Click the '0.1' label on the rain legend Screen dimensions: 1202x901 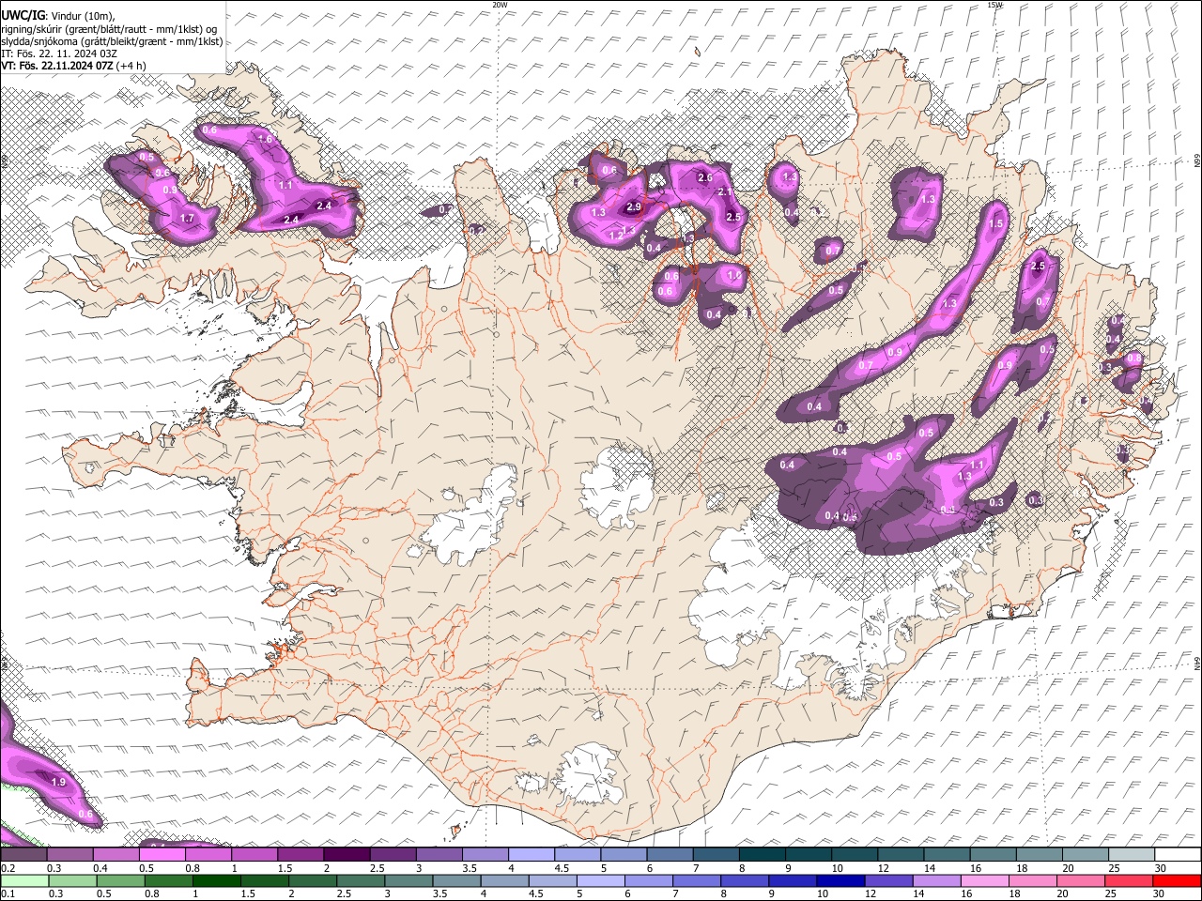pyautogui.click(x=8, y=893)
